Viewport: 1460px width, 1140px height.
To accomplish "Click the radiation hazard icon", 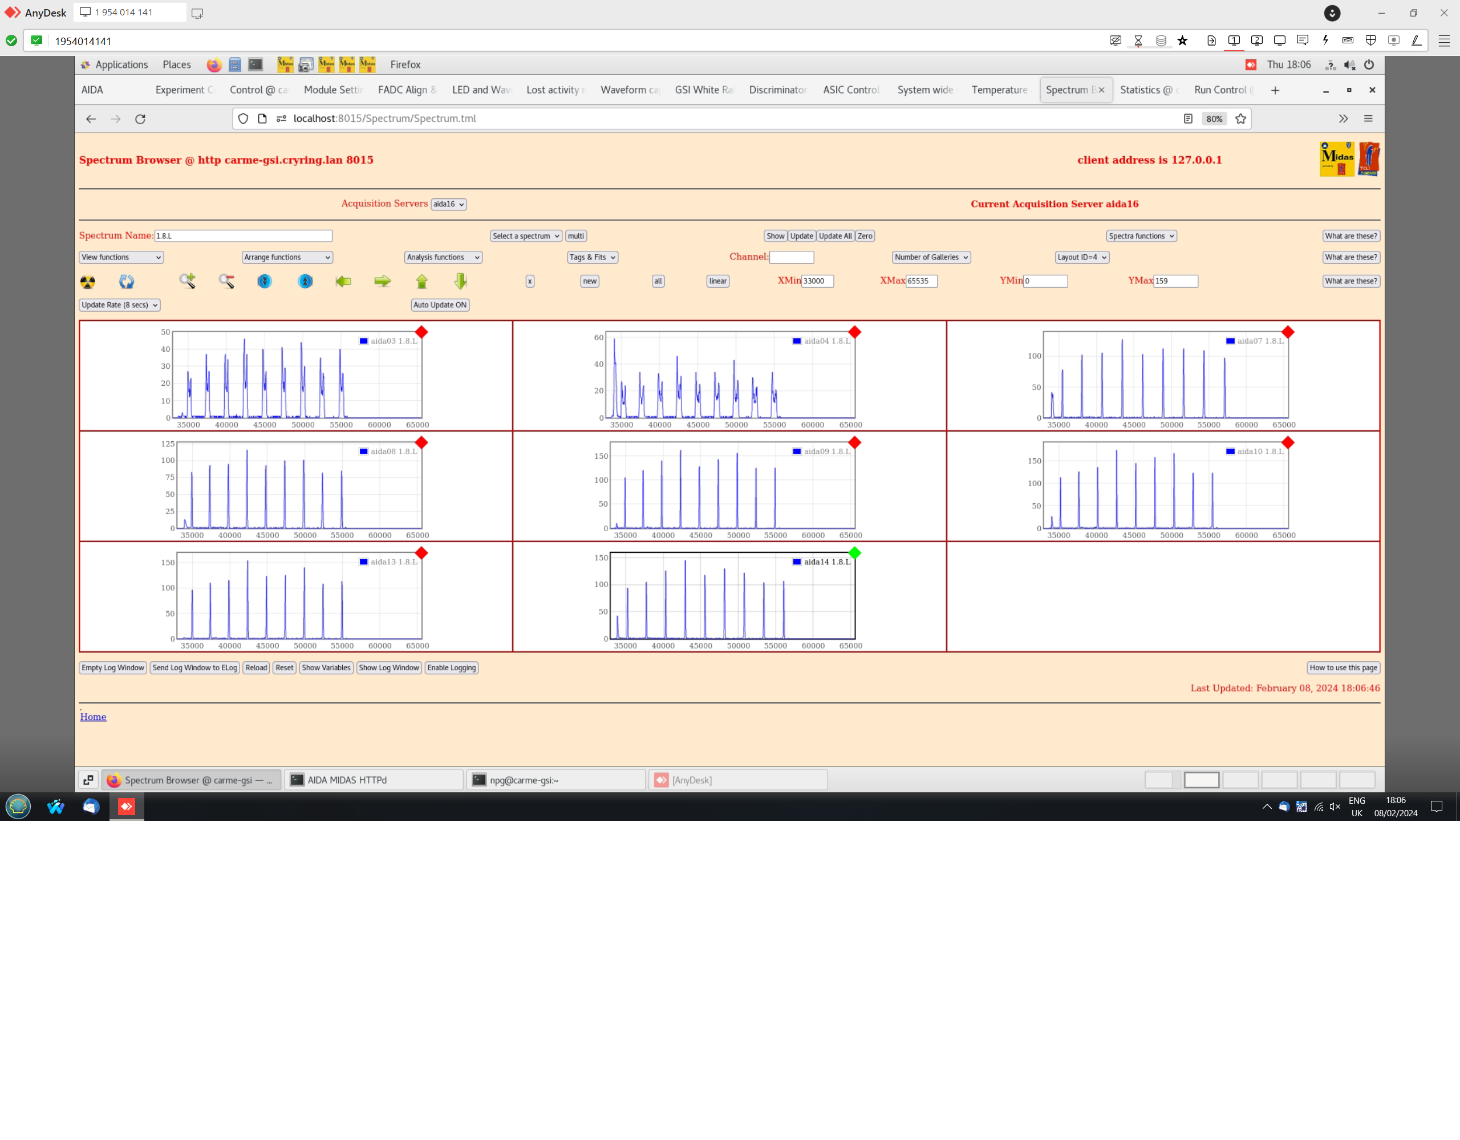I will tap(88, 282).
